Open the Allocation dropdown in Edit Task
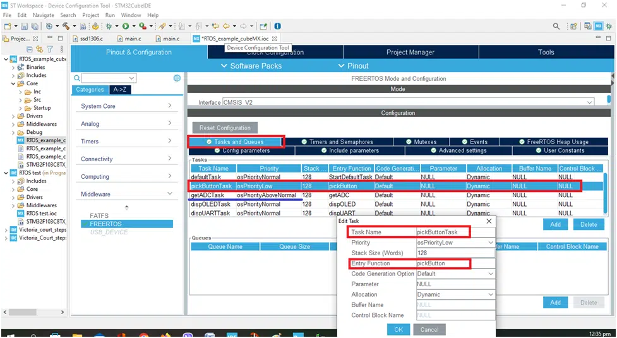Image resolution: width=617 pixels, height=338 pixels. [491, 294]
